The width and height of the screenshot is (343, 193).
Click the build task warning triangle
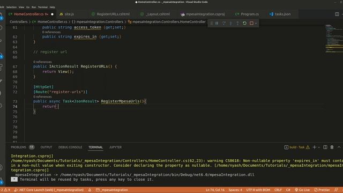pyautogui.click(x=308, y=147)
